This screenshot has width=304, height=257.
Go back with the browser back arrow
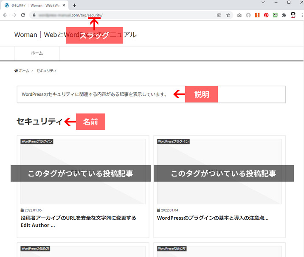click(5, 15)
